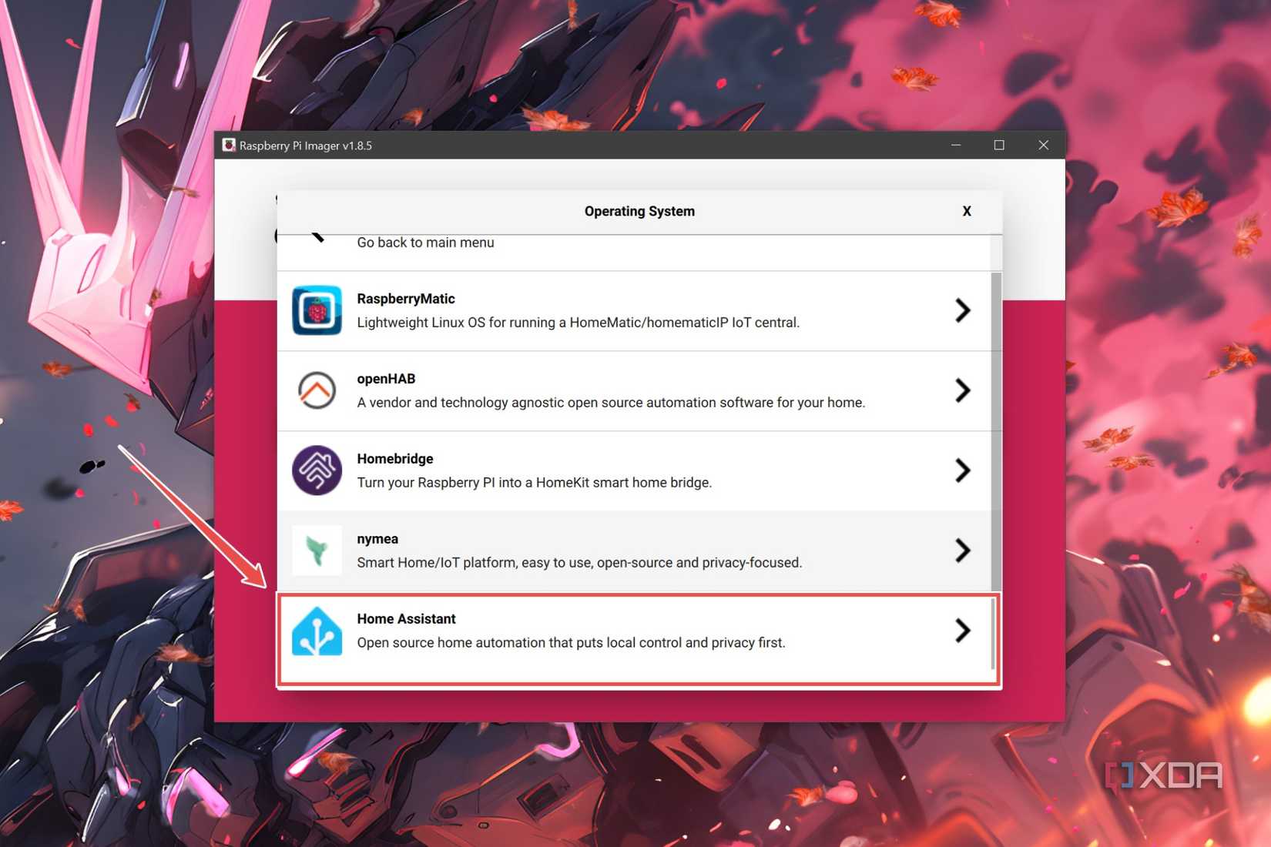Close the Raspberry Pi Imager window

coord(1044,145)
